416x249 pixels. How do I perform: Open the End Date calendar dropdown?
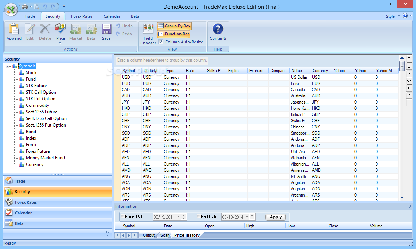[x=247, y=217]
